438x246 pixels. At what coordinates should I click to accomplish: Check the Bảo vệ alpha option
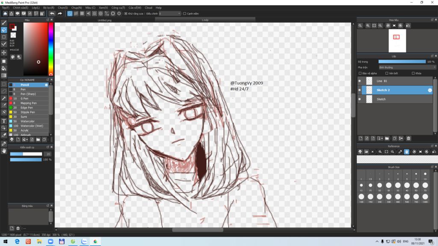click(360, 73)
